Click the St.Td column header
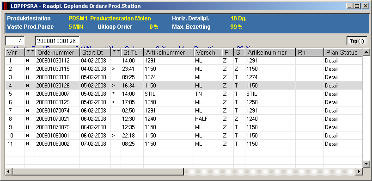This screenshot has height=181, width=372. pos(132,52)
